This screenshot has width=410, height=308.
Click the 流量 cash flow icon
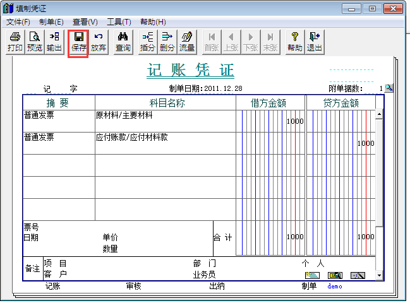pyautogui.click(x=186, y=42)
